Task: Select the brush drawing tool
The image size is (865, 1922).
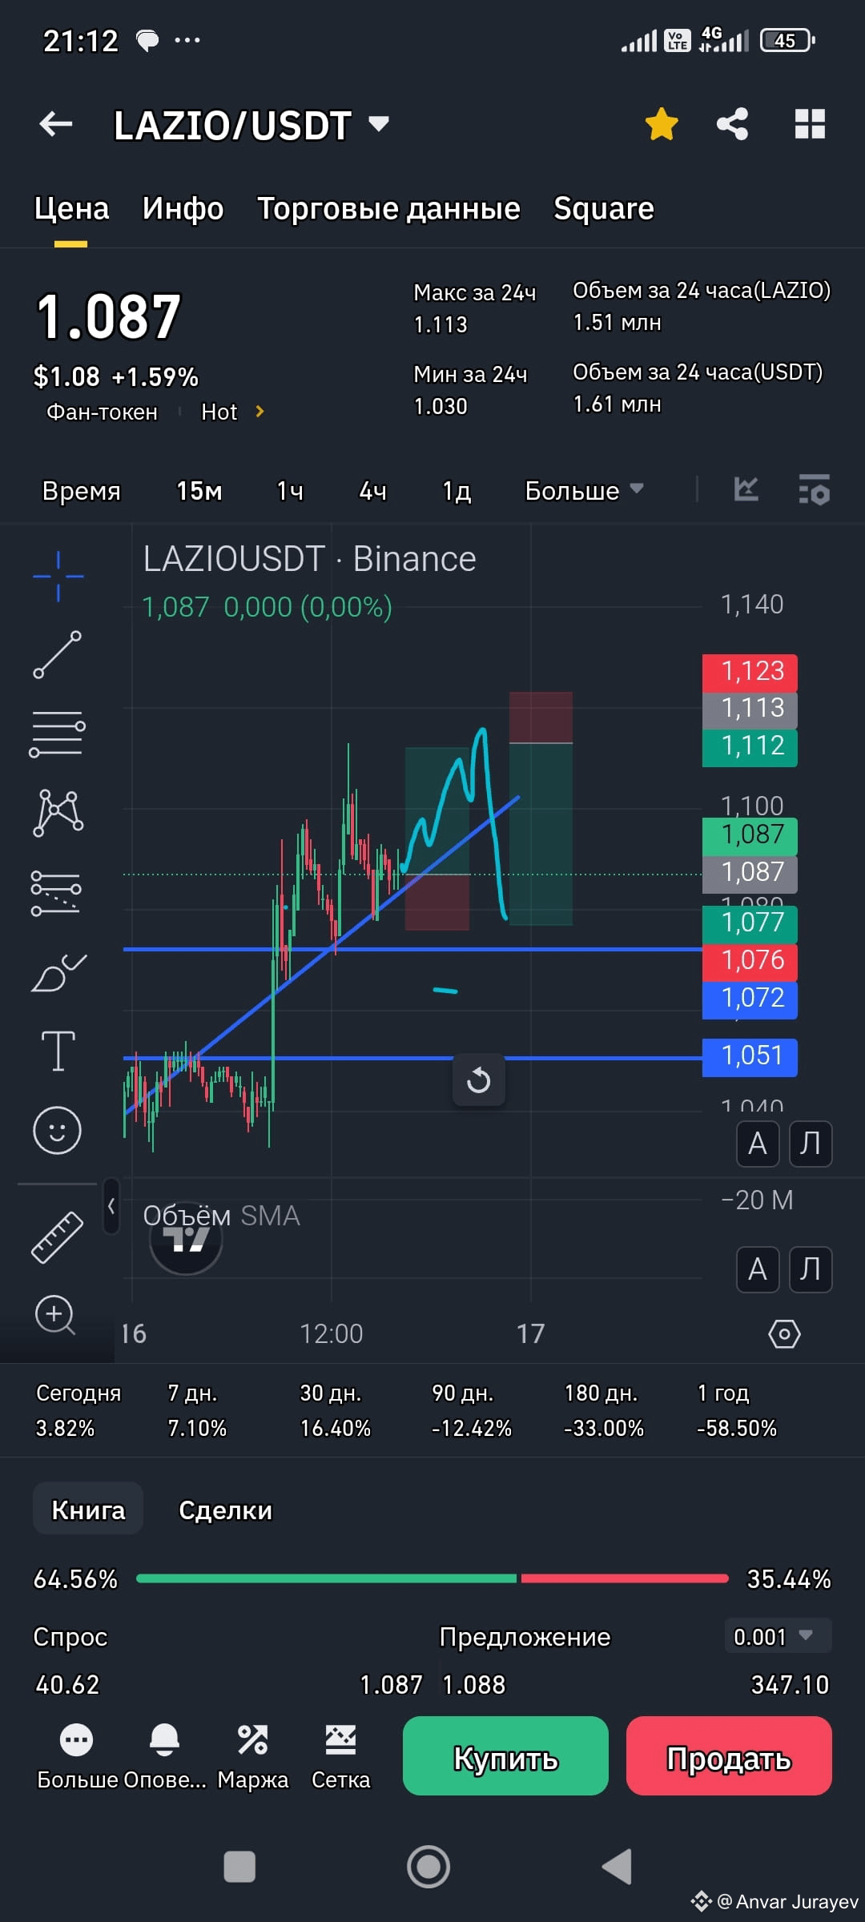Action: click(58, 972)
